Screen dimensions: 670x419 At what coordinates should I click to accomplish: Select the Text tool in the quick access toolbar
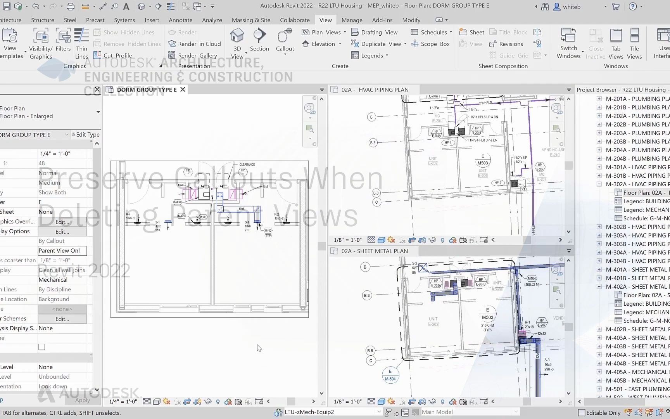[126, 6]
